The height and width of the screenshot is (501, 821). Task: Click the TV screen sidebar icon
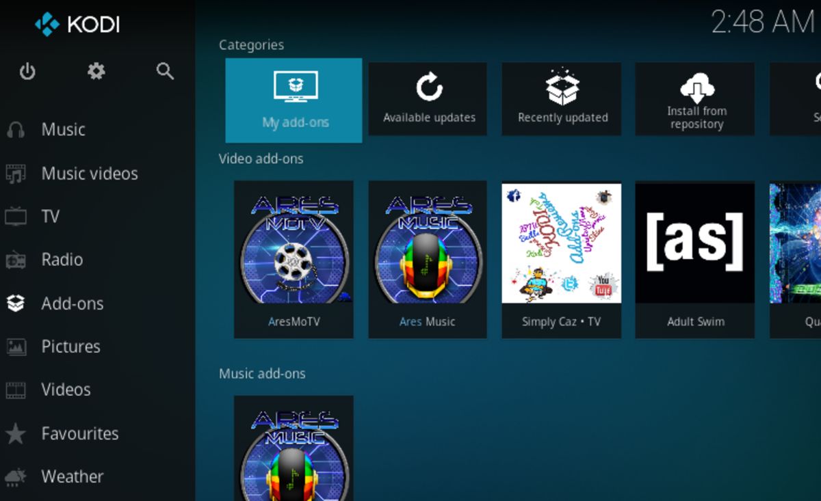[x=15, y=217]
